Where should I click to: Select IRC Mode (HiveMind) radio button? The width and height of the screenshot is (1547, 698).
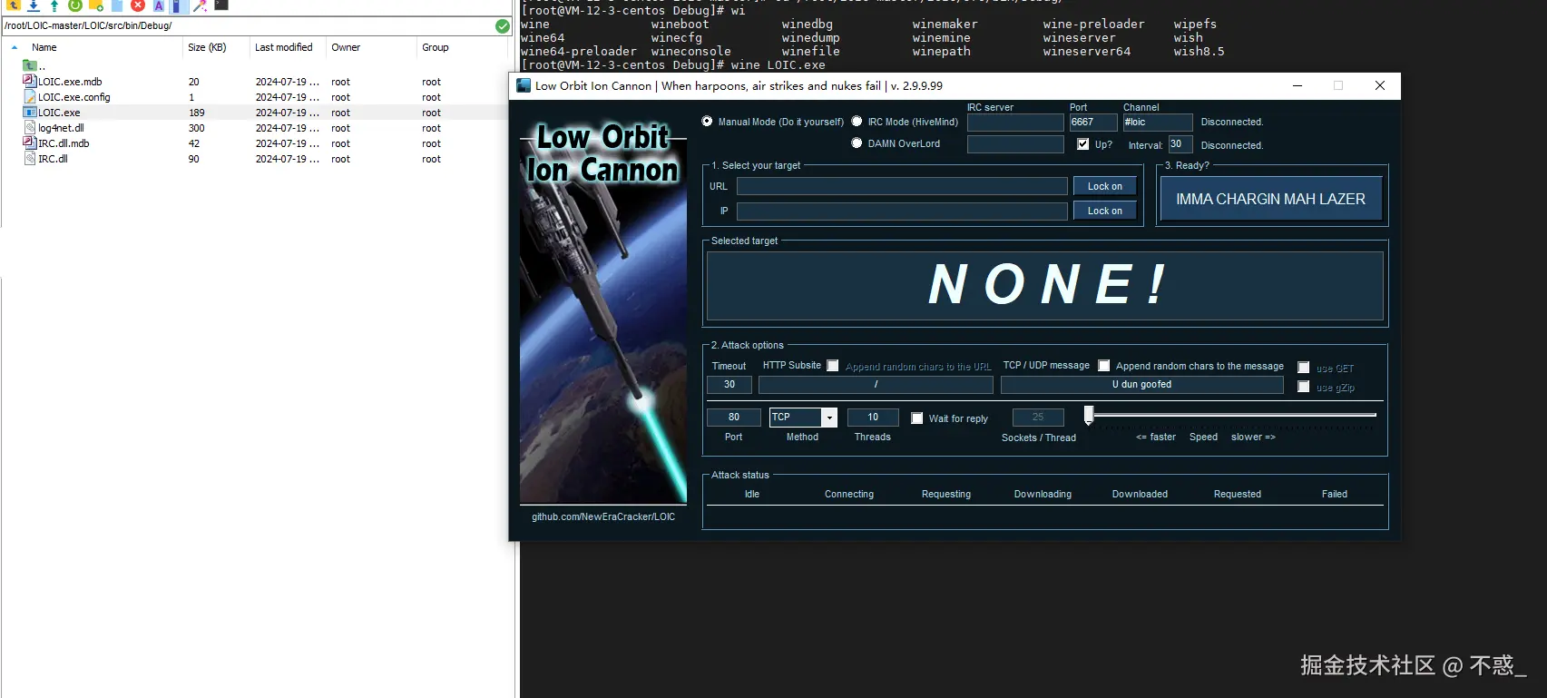click(x=857, y=121)
